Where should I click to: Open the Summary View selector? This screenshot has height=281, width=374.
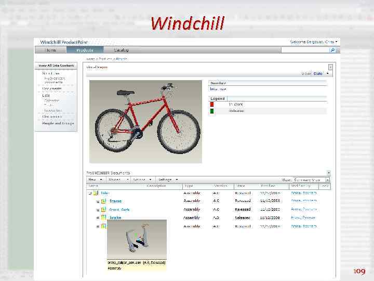click(311, 180)
